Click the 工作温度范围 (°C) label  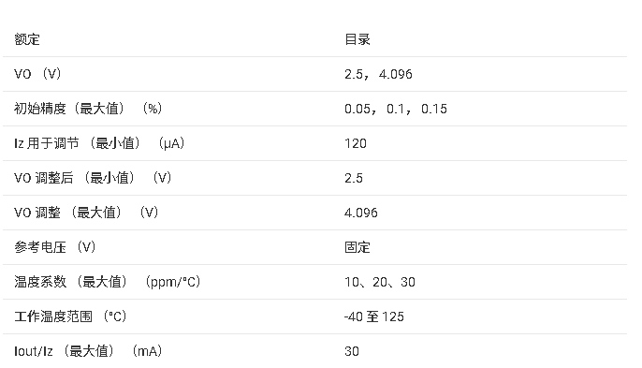click(x=71, y=316)
